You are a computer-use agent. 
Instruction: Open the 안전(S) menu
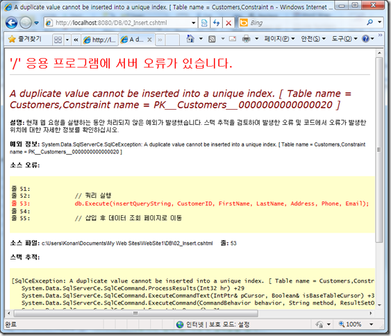313,39
